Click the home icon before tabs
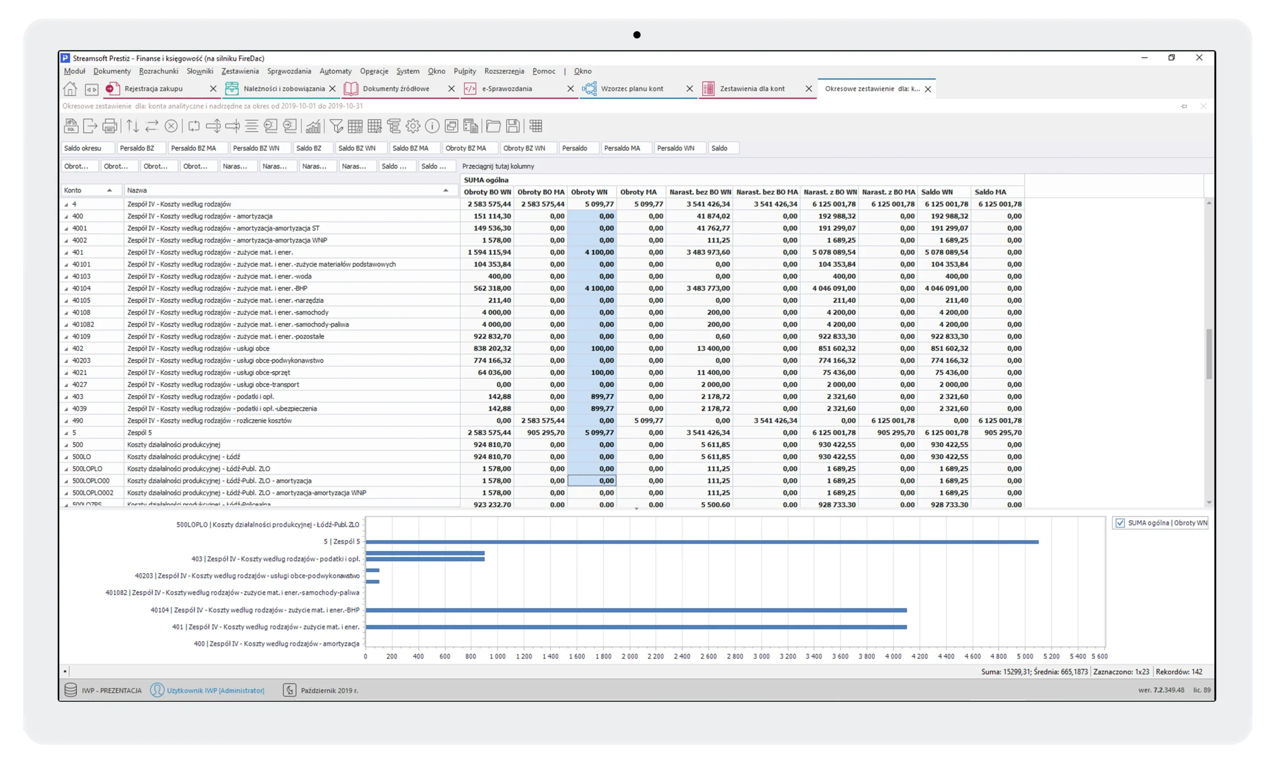 coord(70,89)
